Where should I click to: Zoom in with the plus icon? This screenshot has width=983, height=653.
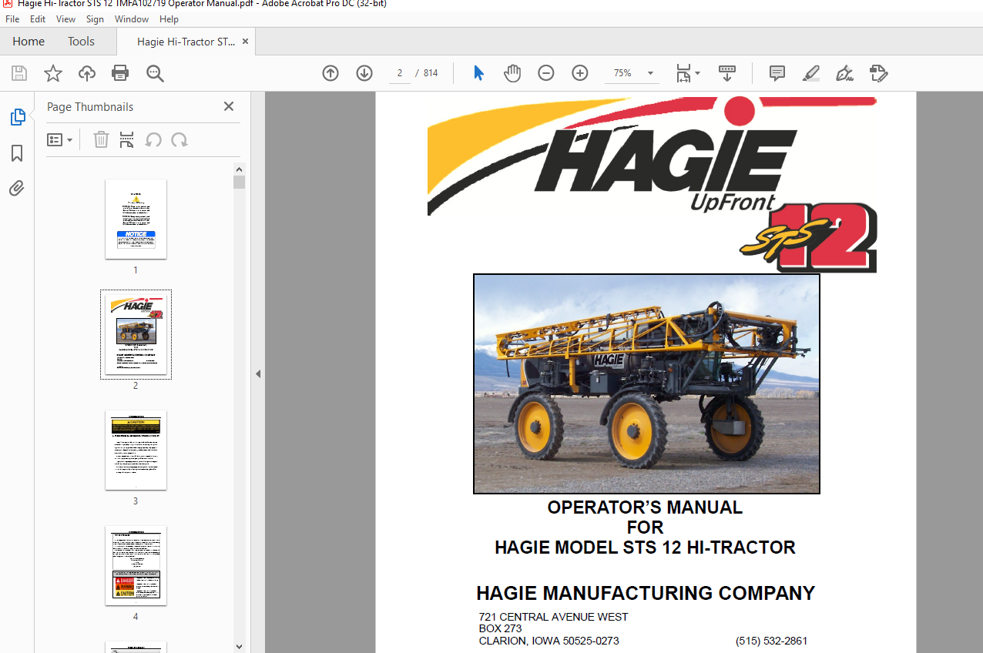(580, 73)
